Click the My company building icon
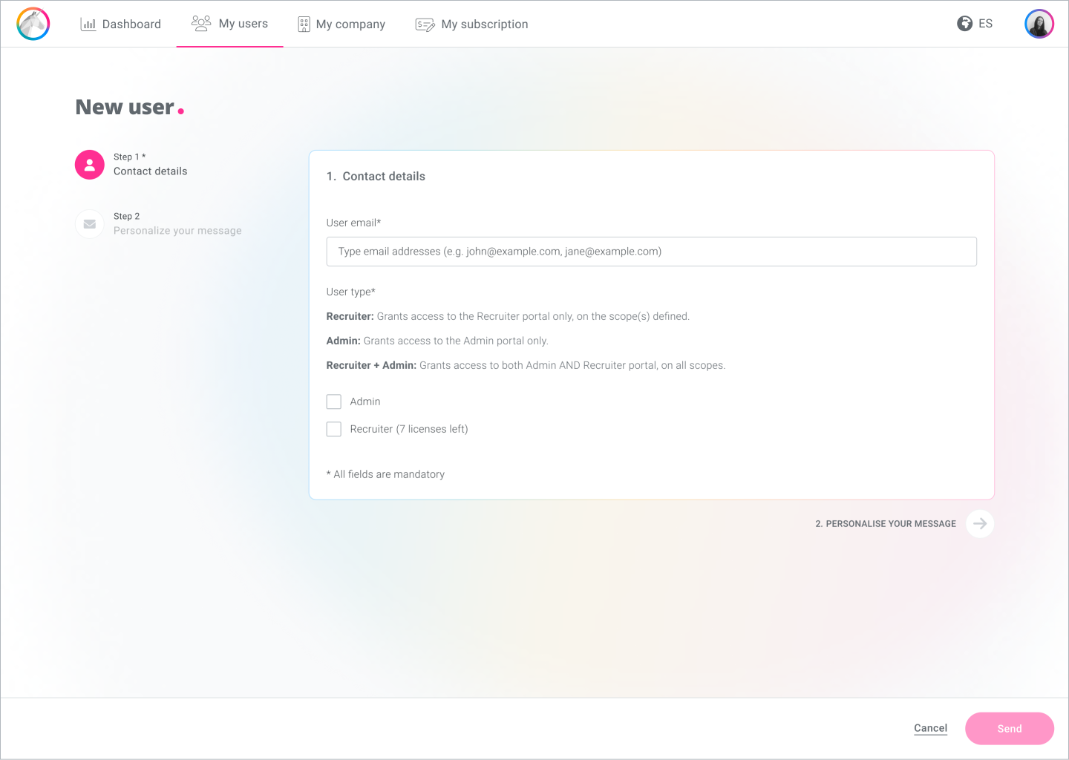1069x760 pixels. pyautogui.click(x=304, y=24)
